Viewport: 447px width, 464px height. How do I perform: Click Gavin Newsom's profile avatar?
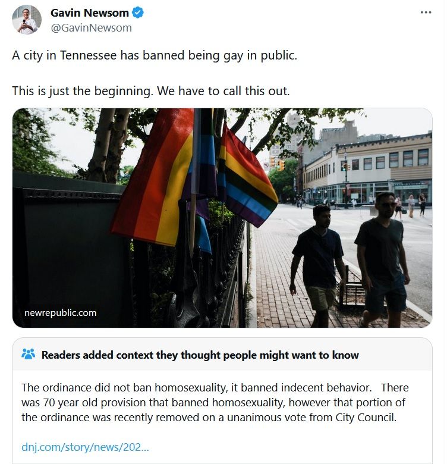click(27, 20)
